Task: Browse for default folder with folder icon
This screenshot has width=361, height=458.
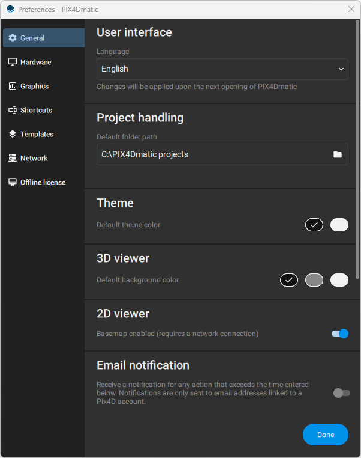Action: click(x=338, y=154)
